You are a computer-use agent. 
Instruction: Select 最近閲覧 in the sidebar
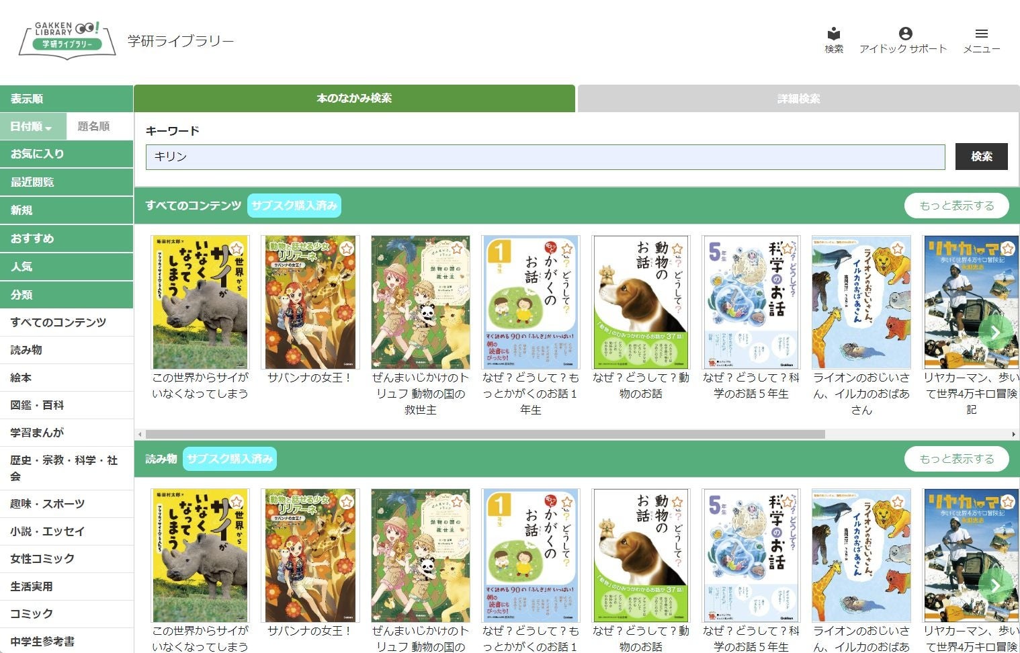[x=67, y=182]
